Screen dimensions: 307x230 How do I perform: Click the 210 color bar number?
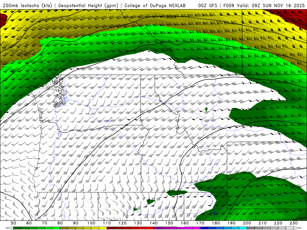coord(263,223)
